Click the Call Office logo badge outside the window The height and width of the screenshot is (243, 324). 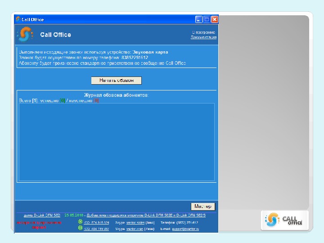[285, 220]
